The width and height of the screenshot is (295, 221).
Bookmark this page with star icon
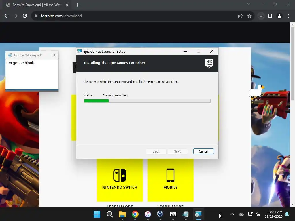[249, 16]
